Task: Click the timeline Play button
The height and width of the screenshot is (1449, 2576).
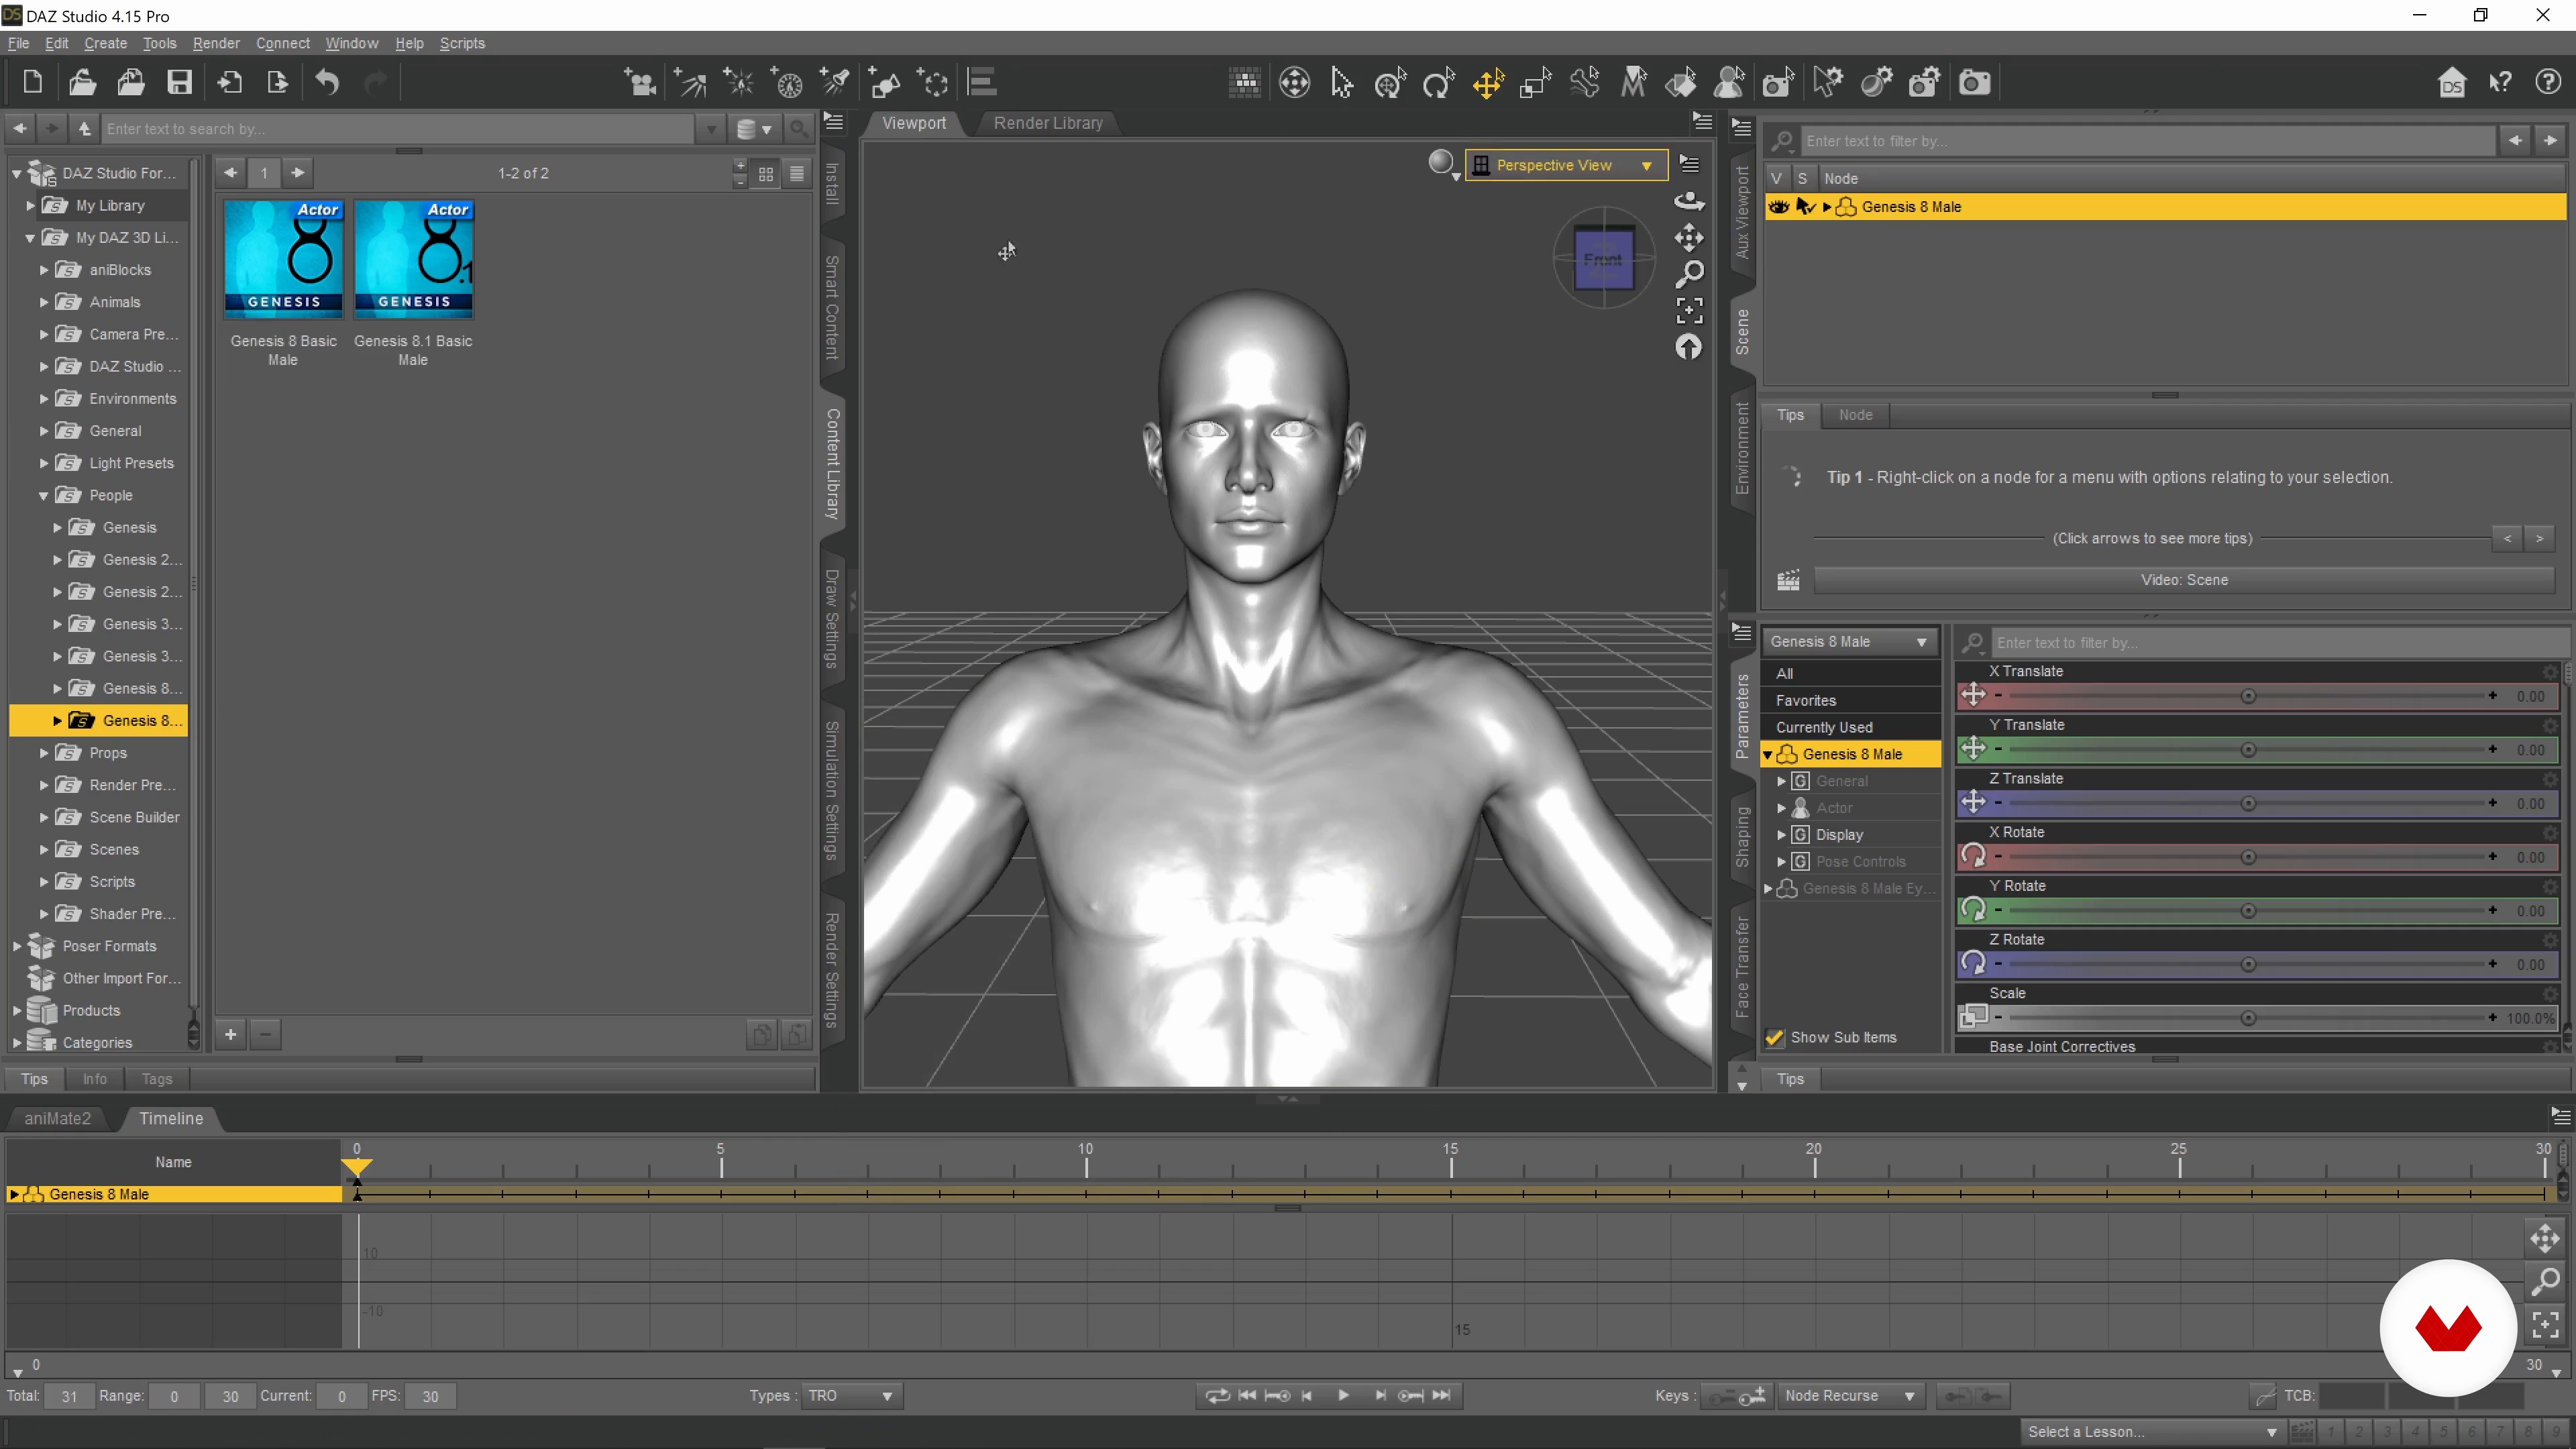Action: (1343, 1396)
